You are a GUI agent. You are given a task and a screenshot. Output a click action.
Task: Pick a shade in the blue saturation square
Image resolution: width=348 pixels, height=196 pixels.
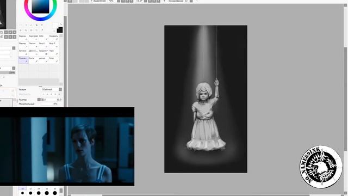[40, 6]
